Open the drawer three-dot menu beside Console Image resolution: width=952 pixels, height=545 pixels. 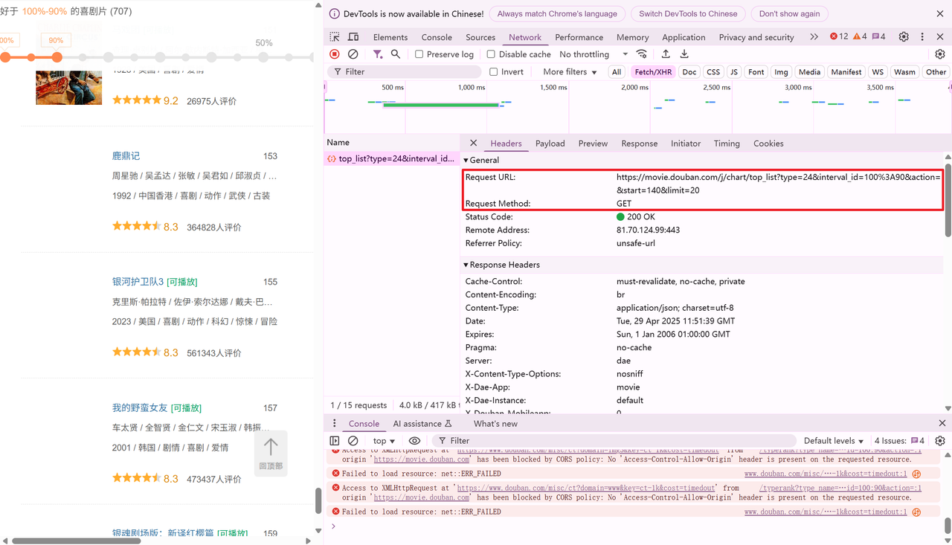tap(335, 424)
